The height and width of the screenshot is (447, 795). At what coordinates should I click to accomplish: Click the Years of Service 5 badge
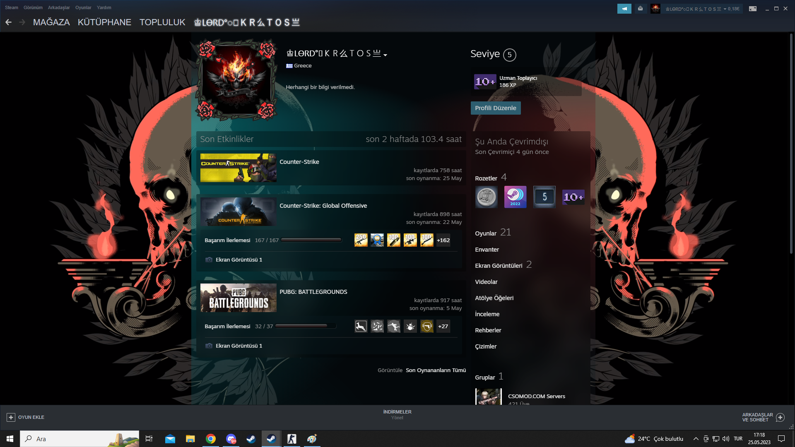point(544,197)
